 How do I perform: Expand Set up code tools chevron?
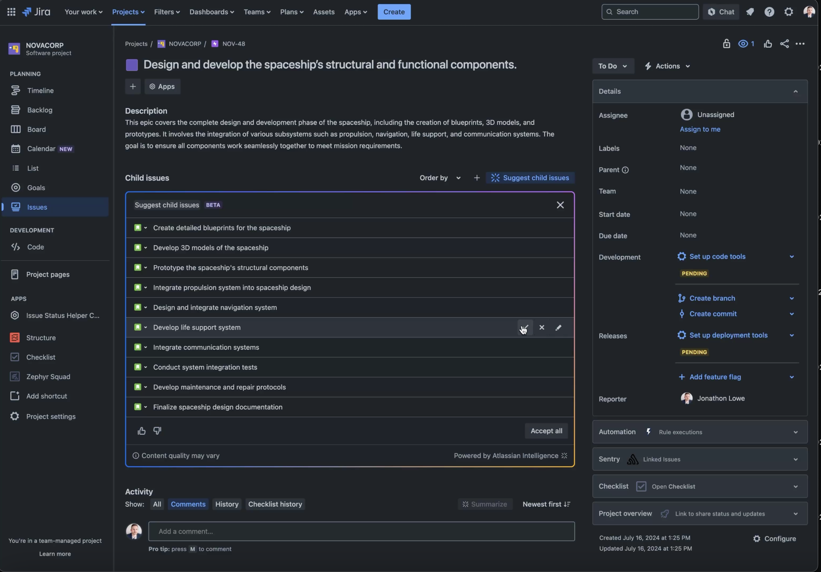pyautogui.click(x=791, y=257)
